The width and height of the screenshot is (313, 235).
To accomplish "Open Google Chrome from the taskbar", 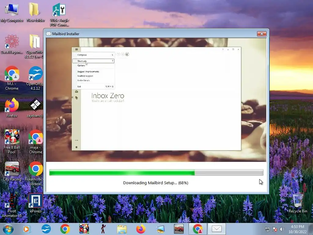I will click(x=65, y=229).
